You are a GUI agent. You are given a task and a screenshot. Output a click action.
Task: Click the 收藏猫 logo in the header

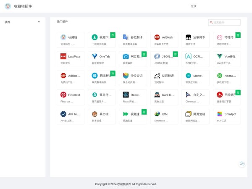coord(8,6)
